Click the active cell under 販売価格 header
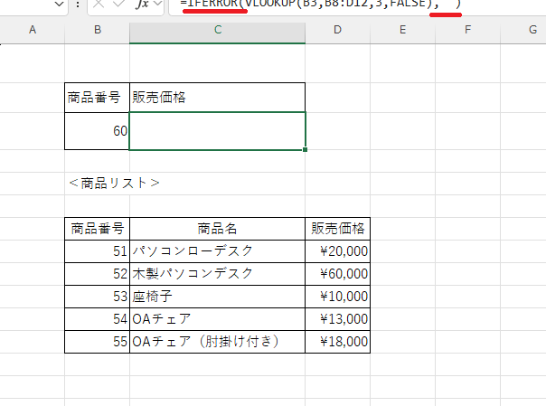 [x=217, y=131]
